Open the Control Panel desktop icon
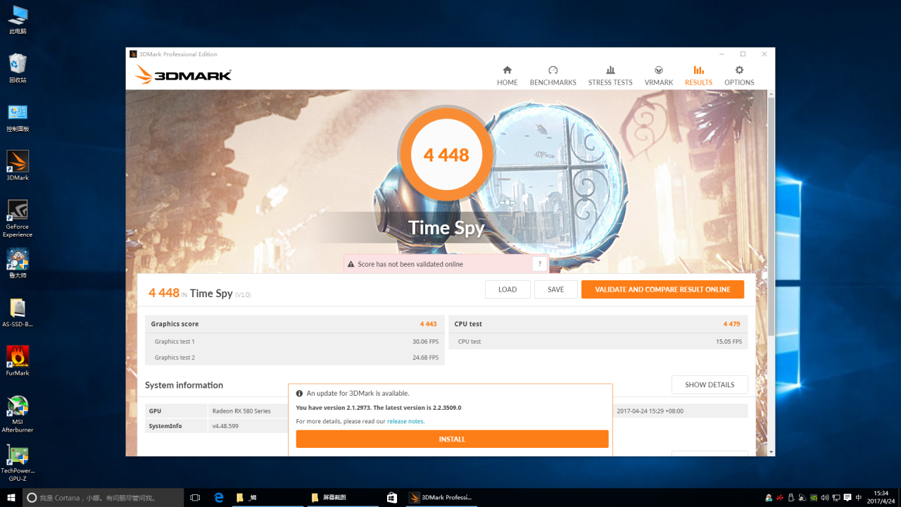 pyautogui.click(x=18, y=118)
